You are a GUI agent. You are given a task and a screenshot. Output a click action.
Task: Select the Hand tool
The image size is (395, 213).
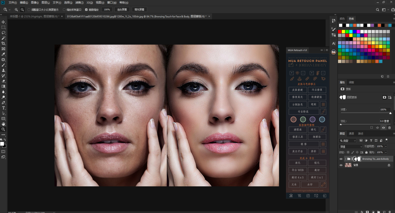pos(4,124)
